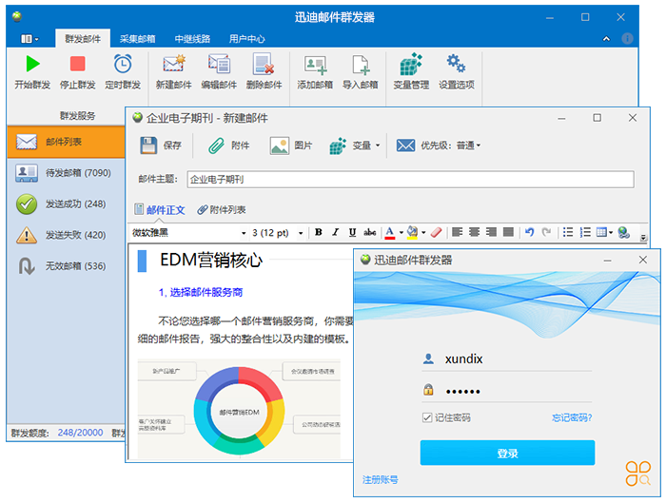Image resolution: width=666 pixels, height=503 pixels.
Task: Click the 248/20000 quota value
Action: (80, 432)
